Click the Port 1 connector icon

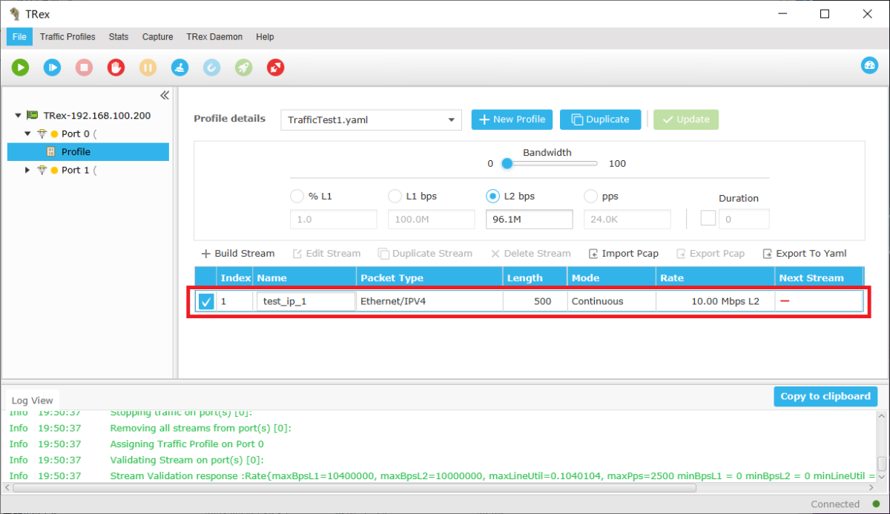tap(42, 170)
